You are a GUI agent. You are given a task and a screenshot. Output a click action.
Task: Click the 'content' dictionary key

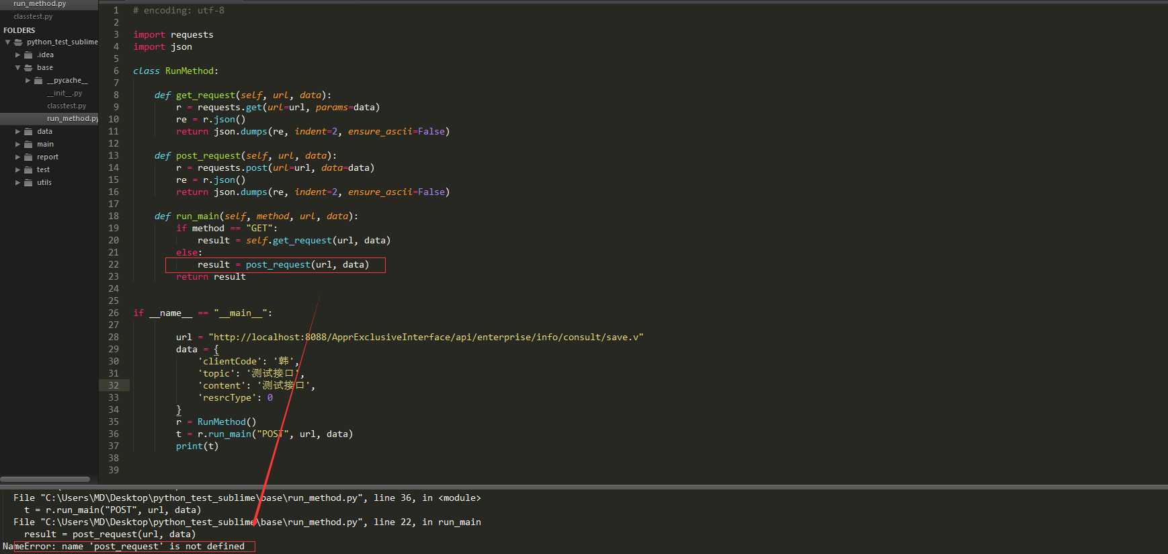[x=222, y=386]
